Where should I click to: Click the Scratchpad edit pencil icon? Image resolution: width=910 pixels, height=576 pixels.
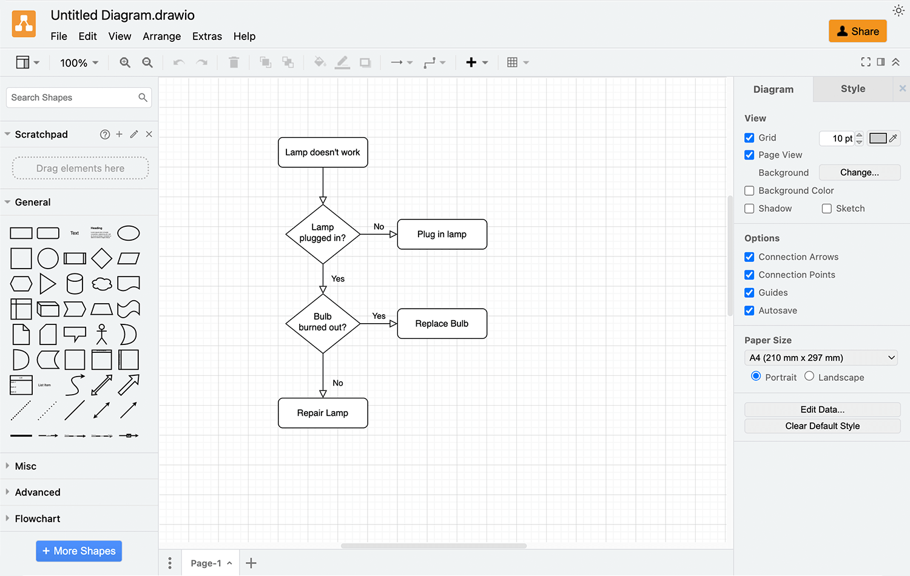[x=134, y=134]
